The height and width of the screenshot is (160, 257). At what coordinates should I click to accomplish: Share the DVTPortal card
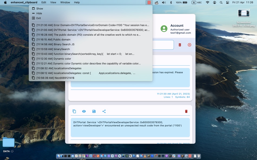point(104,111)
